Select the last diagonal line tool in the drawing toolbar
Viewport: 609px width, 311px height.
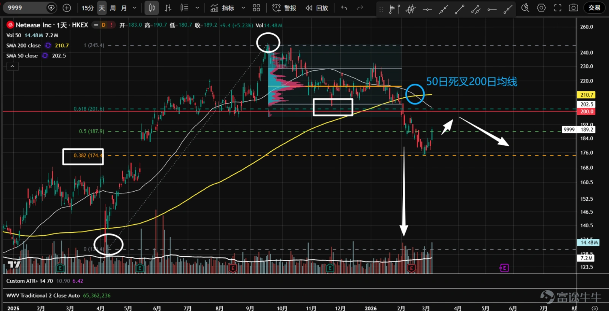click(x=508, y=9)
